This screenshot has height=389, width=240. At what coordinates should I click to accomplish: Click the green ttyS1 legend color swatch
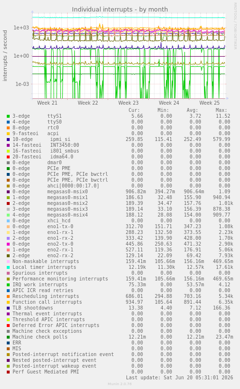point(8,116)
